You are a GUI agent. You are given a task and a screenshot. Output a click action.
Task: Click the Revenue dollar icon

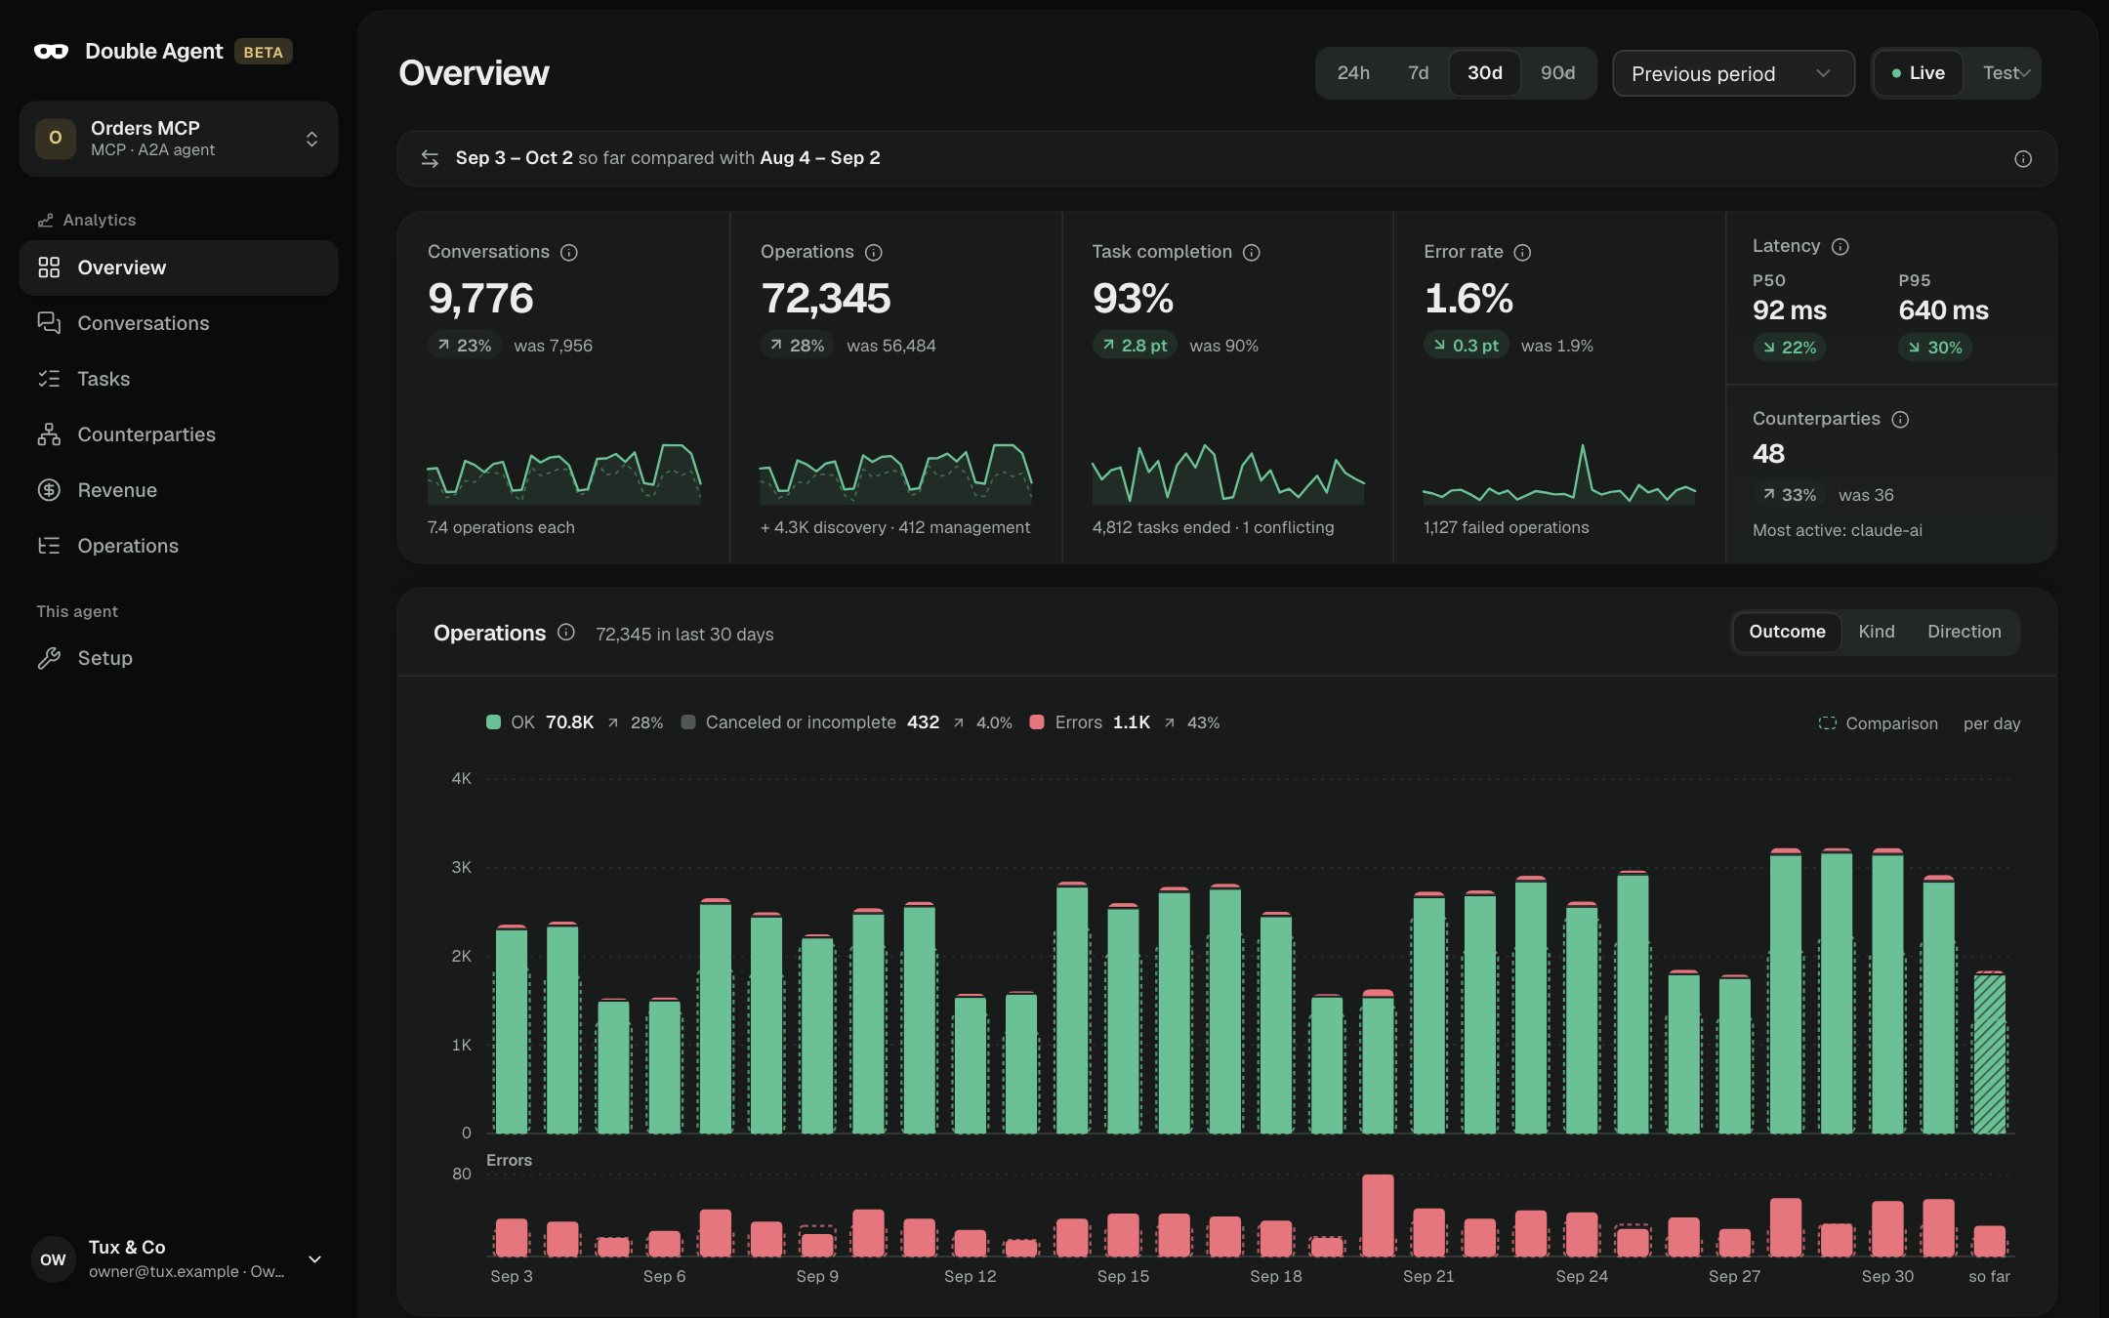point(49,490)
